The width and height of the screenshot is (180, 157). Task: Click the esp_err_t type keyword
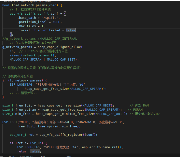pos(18,135)
